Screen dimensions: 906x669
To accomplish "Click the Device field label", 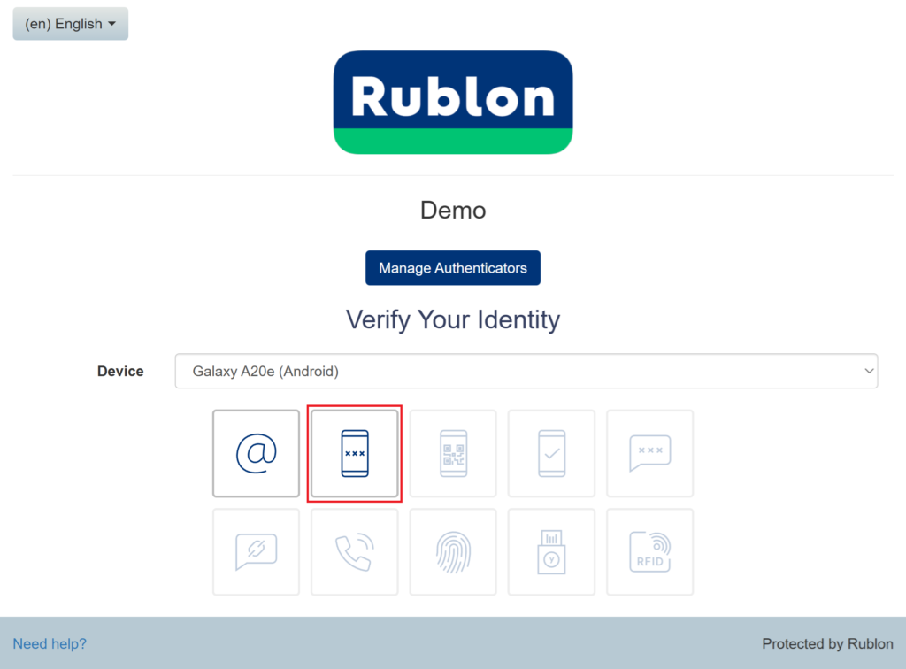I will [x=120, y=372].
